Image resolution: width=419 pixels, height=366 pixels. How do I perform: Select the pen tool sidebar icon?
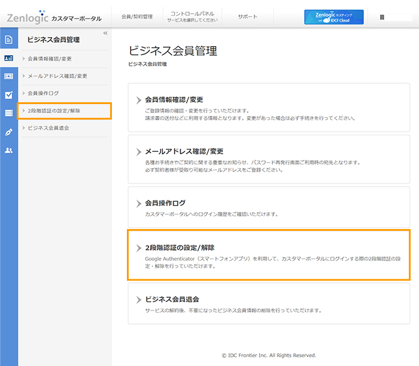point(8,132)
